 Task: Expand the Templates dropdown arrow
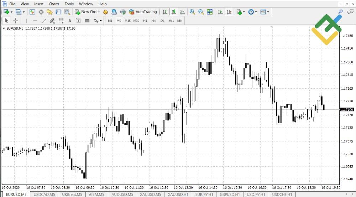point(268,12)
